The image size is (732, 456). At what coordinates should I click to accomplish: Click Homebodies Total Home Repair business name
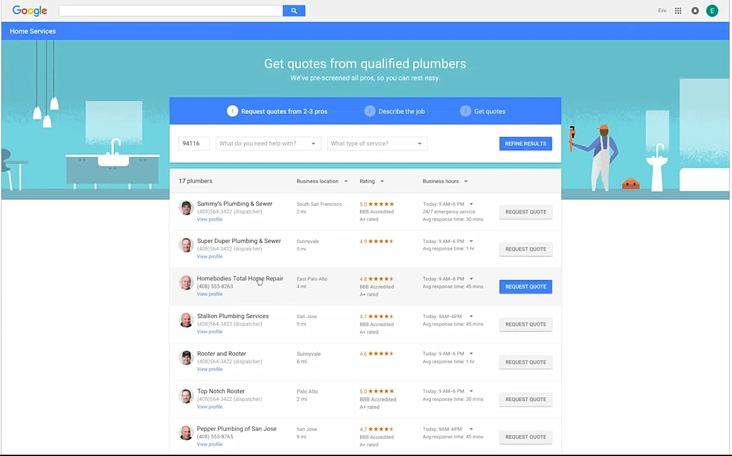[x=240, y=279]
